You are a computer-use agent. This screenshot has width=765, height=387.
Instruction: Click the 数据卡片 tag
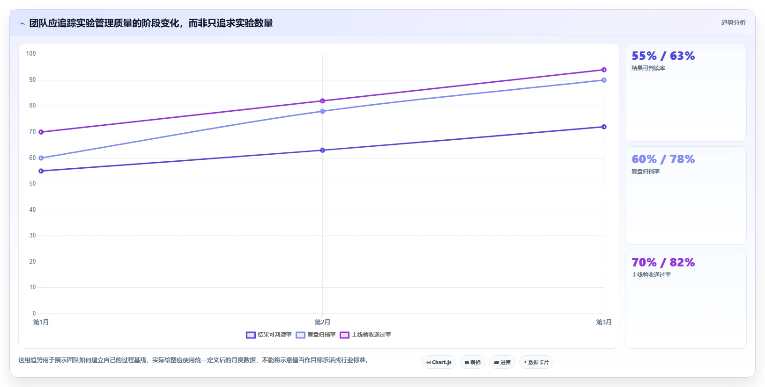coord(536,362)
